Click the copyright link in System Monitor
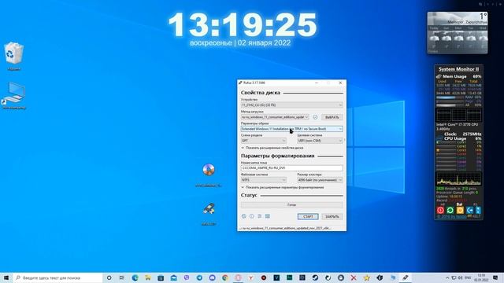Screen dimensions: 504x283 coord(451,217)
